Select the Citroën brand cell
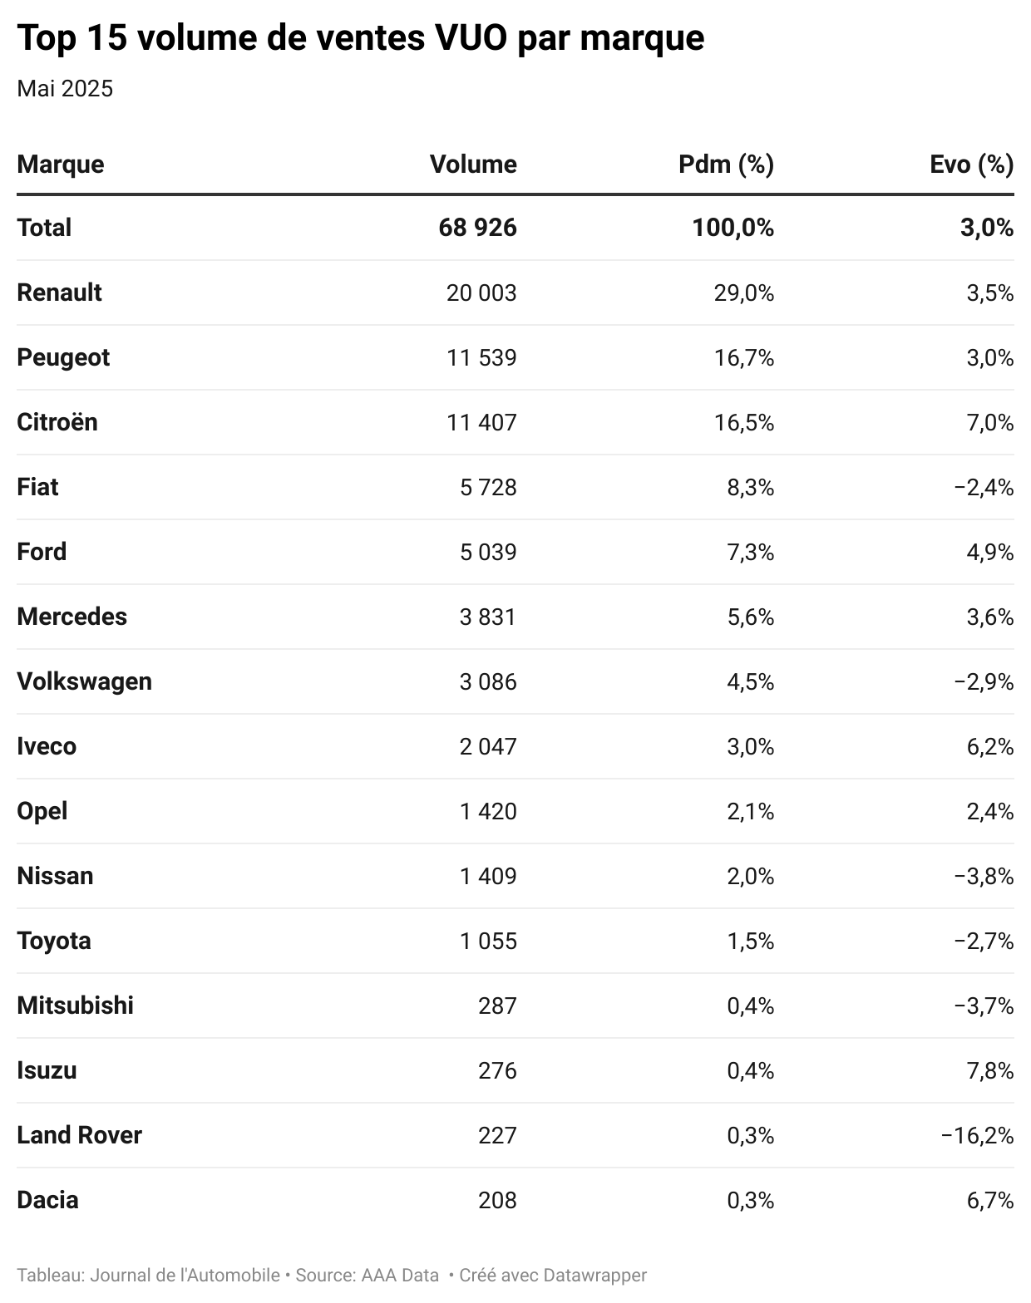The image size is (1031, 1303). [57, 422]
